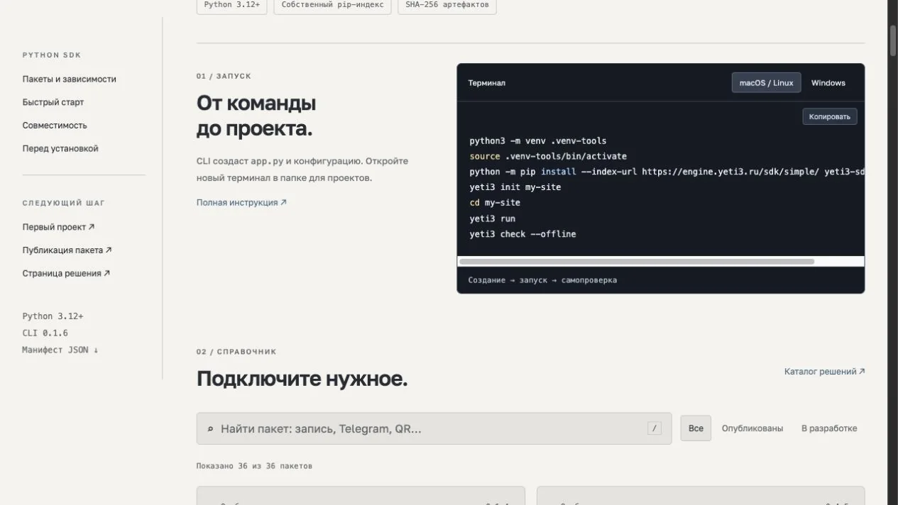Click the yeti3 init my-site command line
The width and height of the screenshot is (898, 505).
point(515,187)
